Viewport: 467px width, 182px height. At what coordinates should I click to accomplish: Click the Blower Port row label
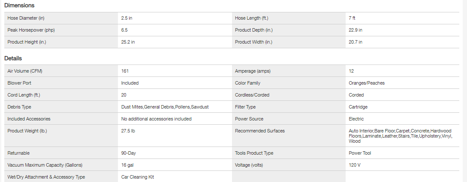tap(19, 83)
